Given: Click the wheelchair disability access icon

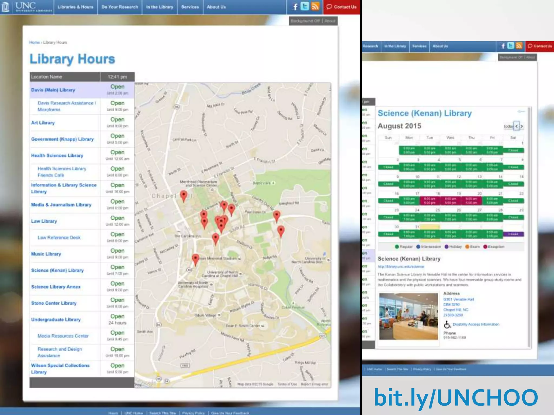Looking at the screenshot, I should 447,324.
